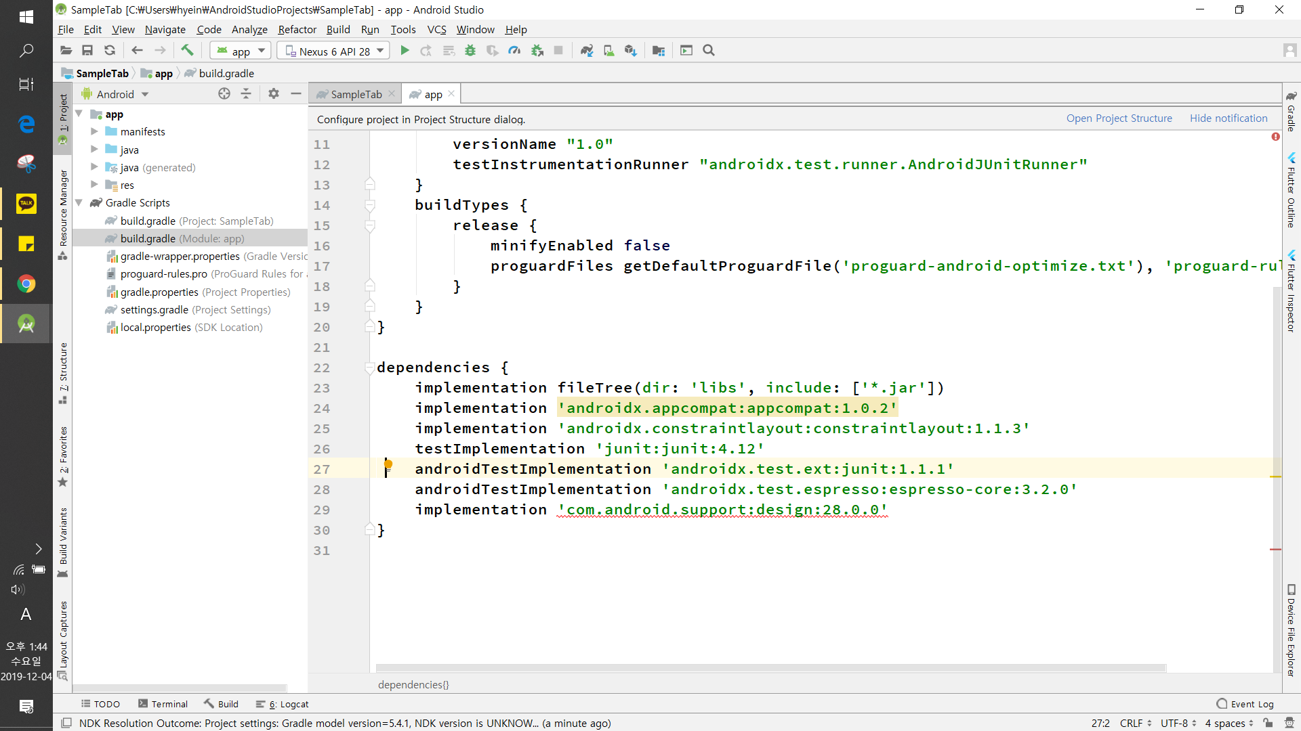The image size is (1301, 731).
Task: Click the Search Everywhere magnifier icon
Action: [709, 51]
